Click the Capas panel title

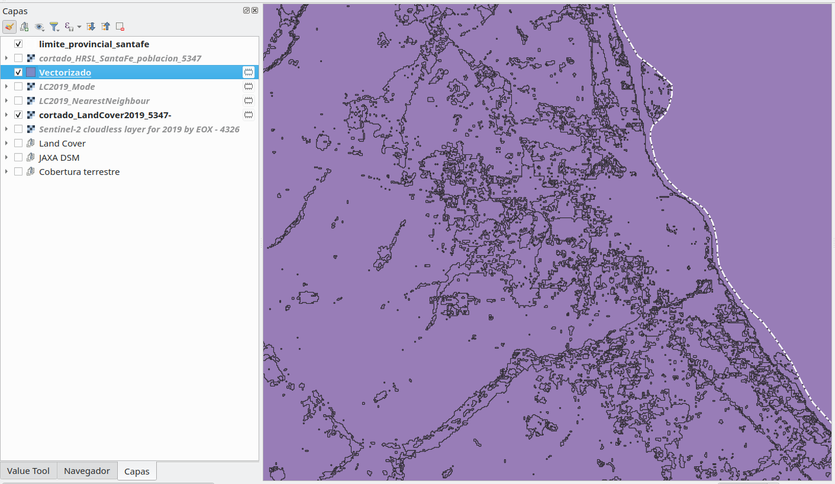(x=15, y=11)
